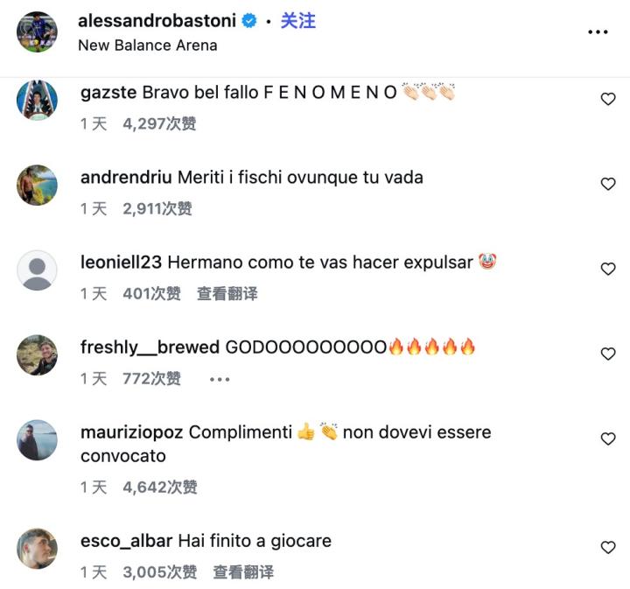Open mauriziopoz's profile avatar

(37, 440)
